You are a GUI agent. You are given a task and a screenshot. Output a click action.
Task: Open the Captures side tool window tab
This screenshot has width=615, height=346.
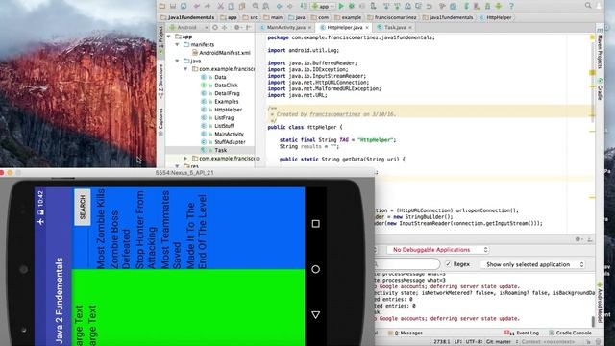tap(160, 122)
